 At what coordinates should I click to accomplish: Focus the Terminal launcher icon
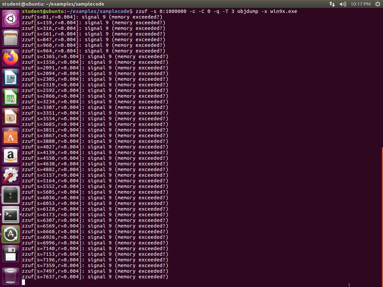tap(11, 215)
